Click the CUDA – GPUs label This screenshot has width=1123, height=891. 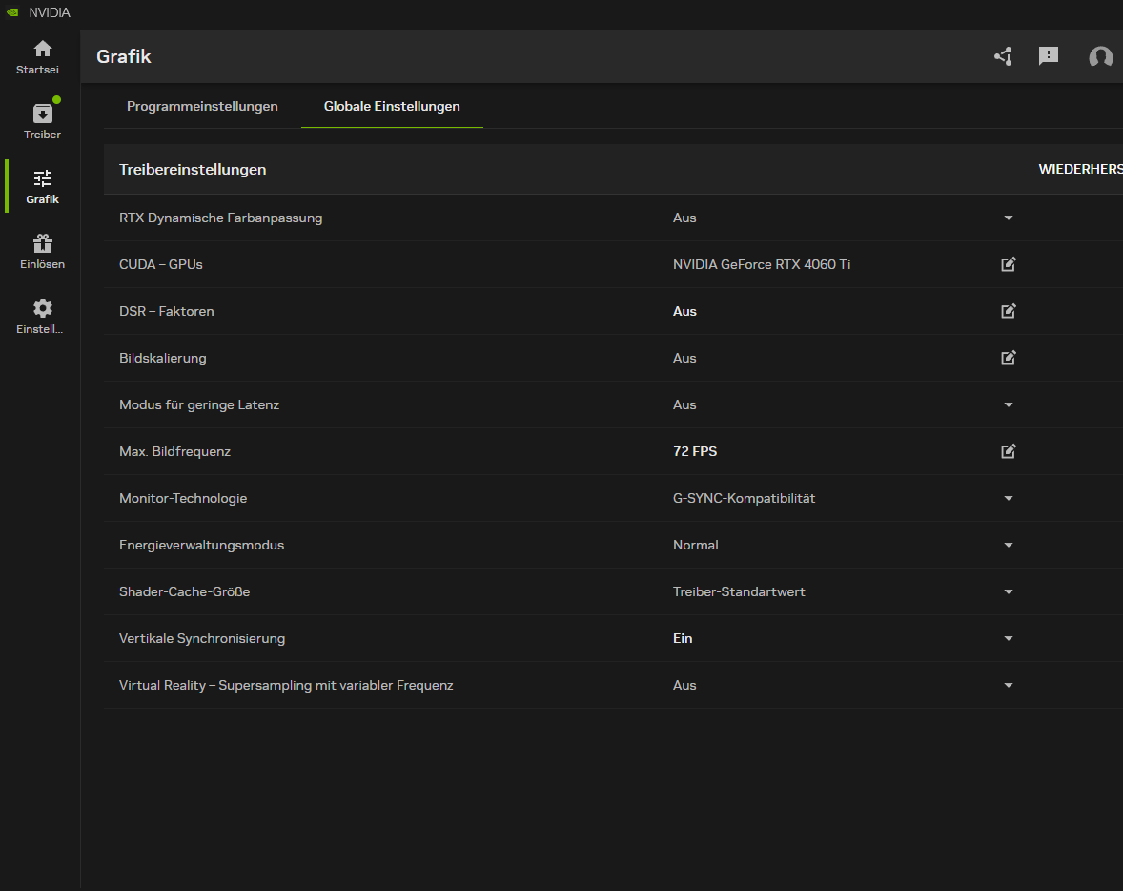[x=161, y=264]
